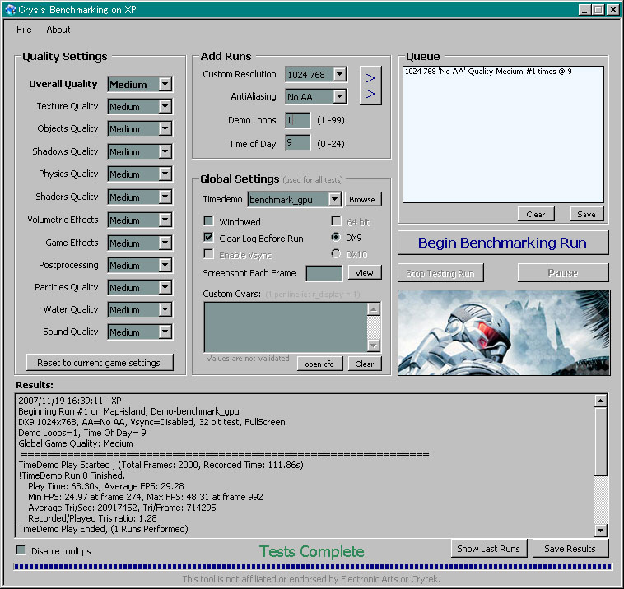Expand the Shaders Quality dropdown
624x589 pixels.
[165, 197]
